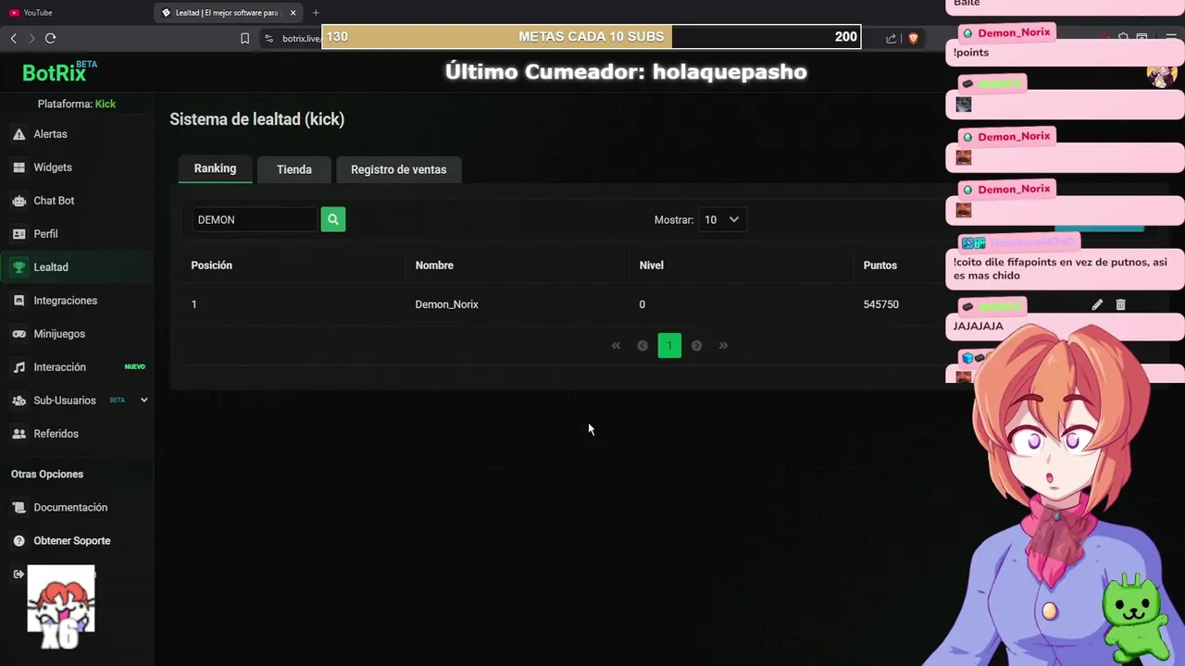Screen dimensions: 1185x666
Task: Click the botrix.live address bar
Action: click(x=300, y=38)
